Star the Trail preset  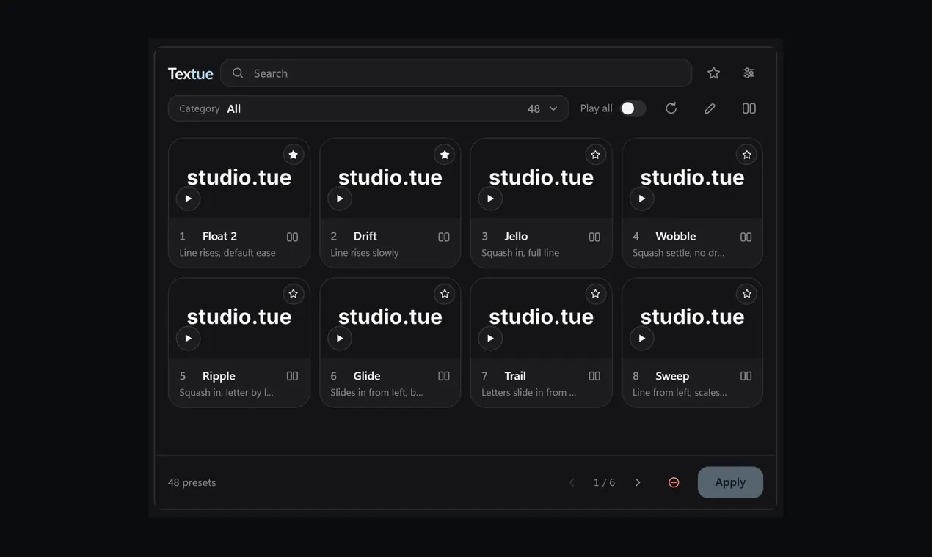pyautogui.click(x=595, y=294)
